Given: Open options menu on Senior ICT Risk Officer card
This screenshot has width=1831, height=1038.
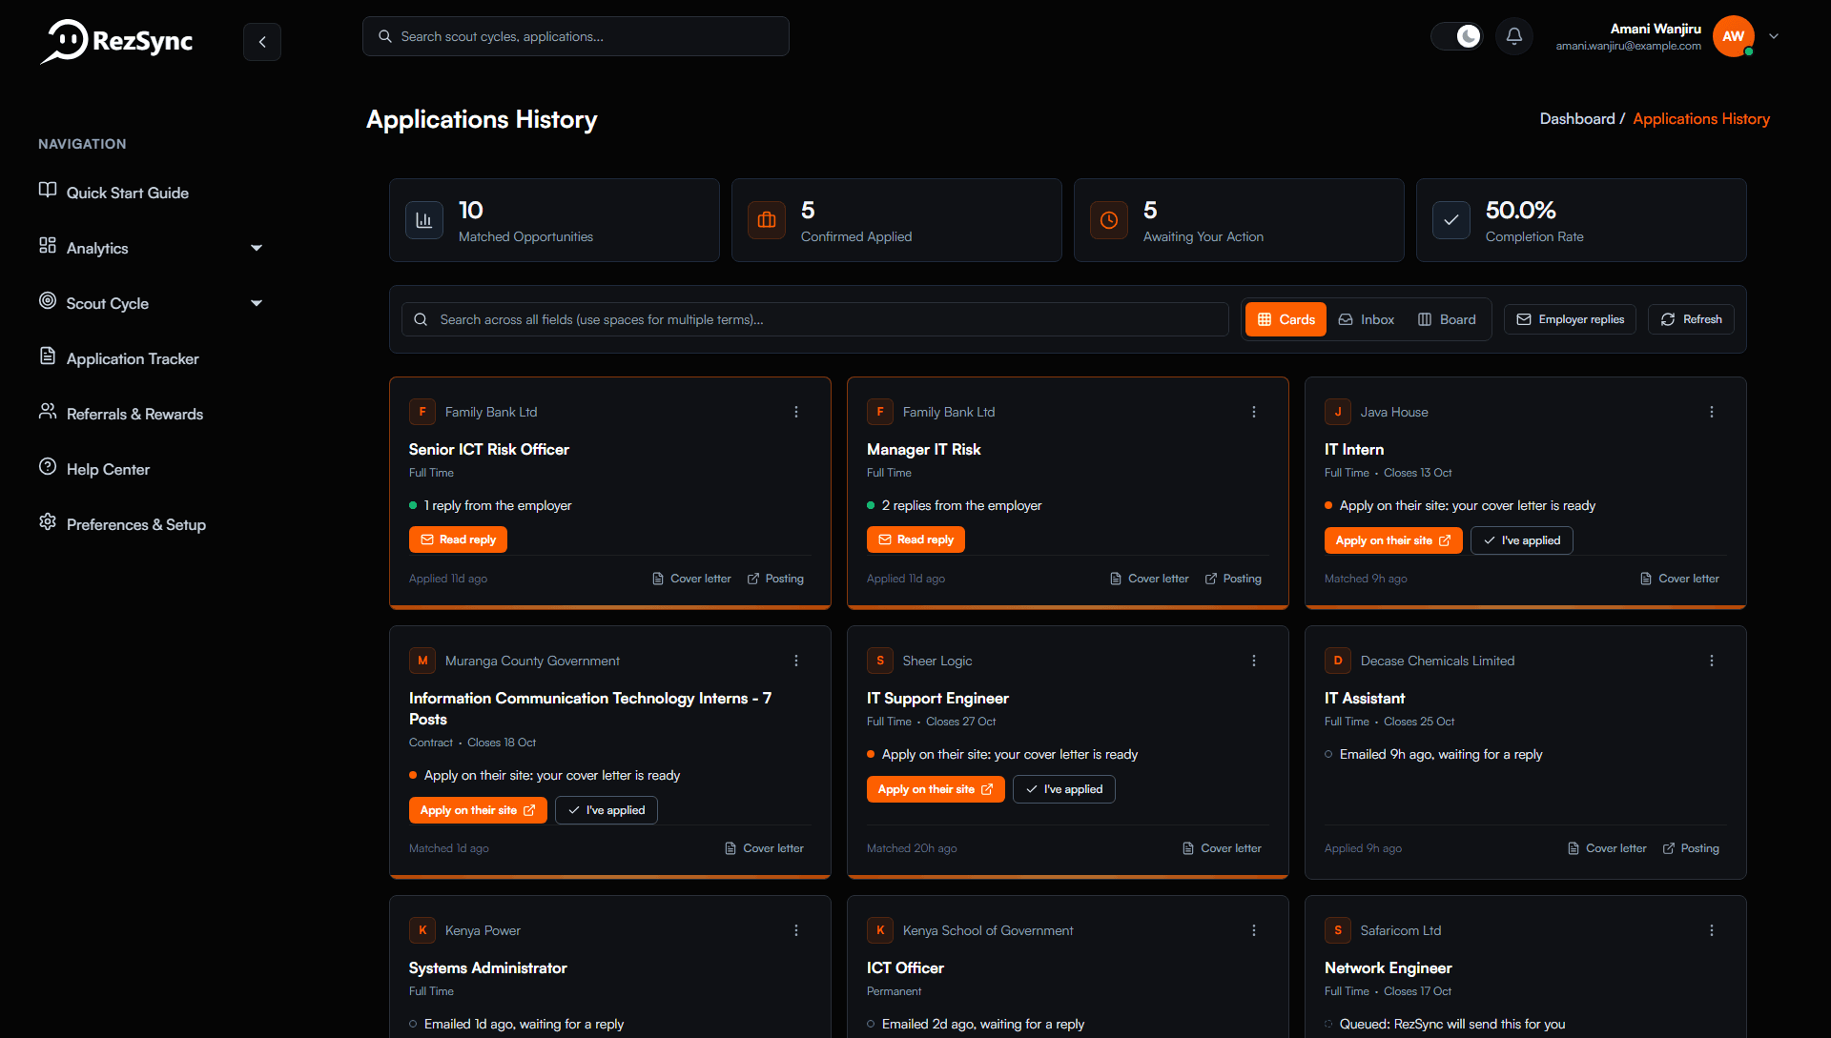Looking at the screenshot, I should coord(796,412).
